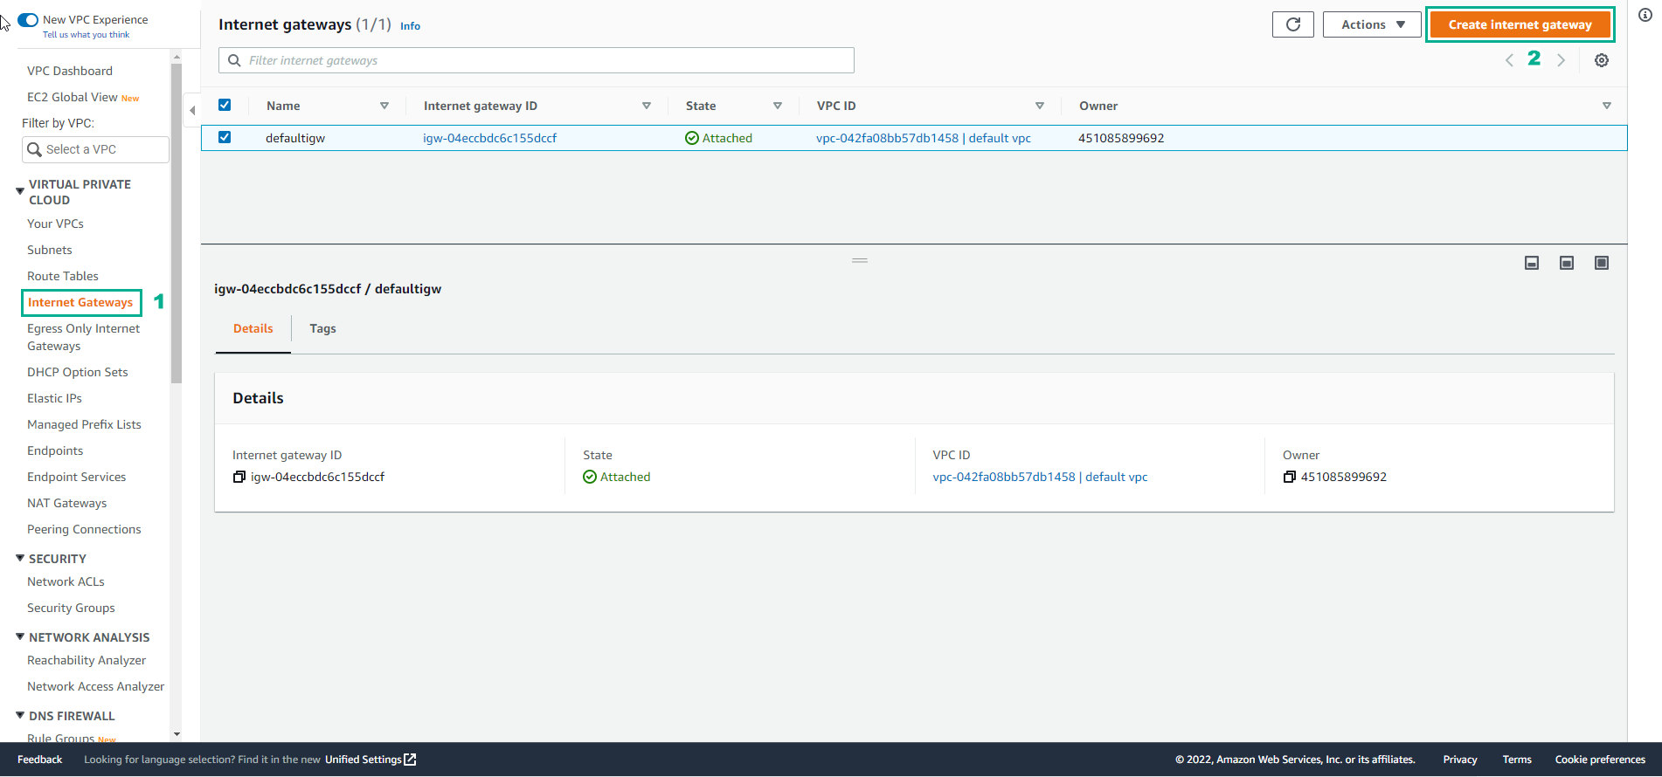Maximize the details split panel

pos(1601,263)
